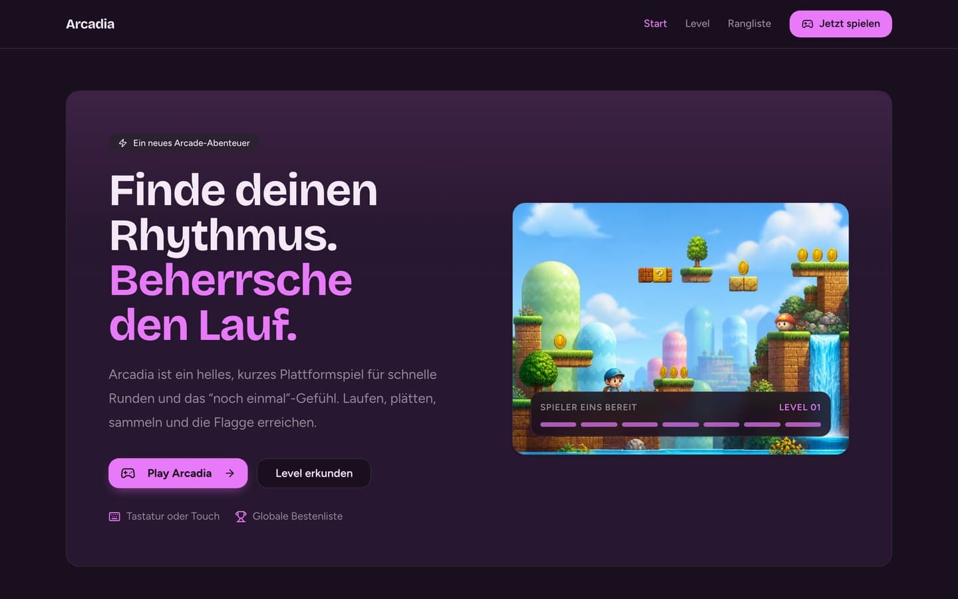The image size is (958, 599).
Task: Select the Ein neues Arcade-Abenteuer badge text
Action: point(192,143)
